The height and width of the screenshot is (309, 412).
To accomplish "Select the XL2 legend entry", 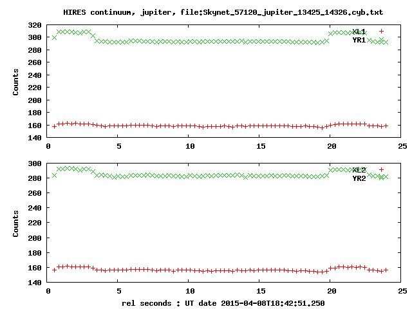I will click(359, 170).
